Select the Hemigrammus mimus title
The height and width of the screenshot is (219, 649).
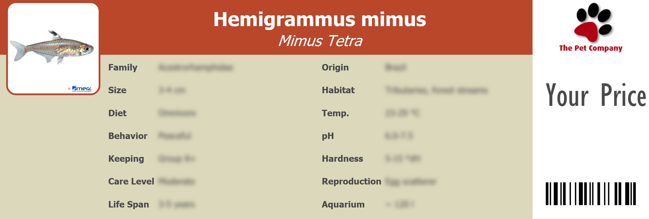tap(320, 19)
